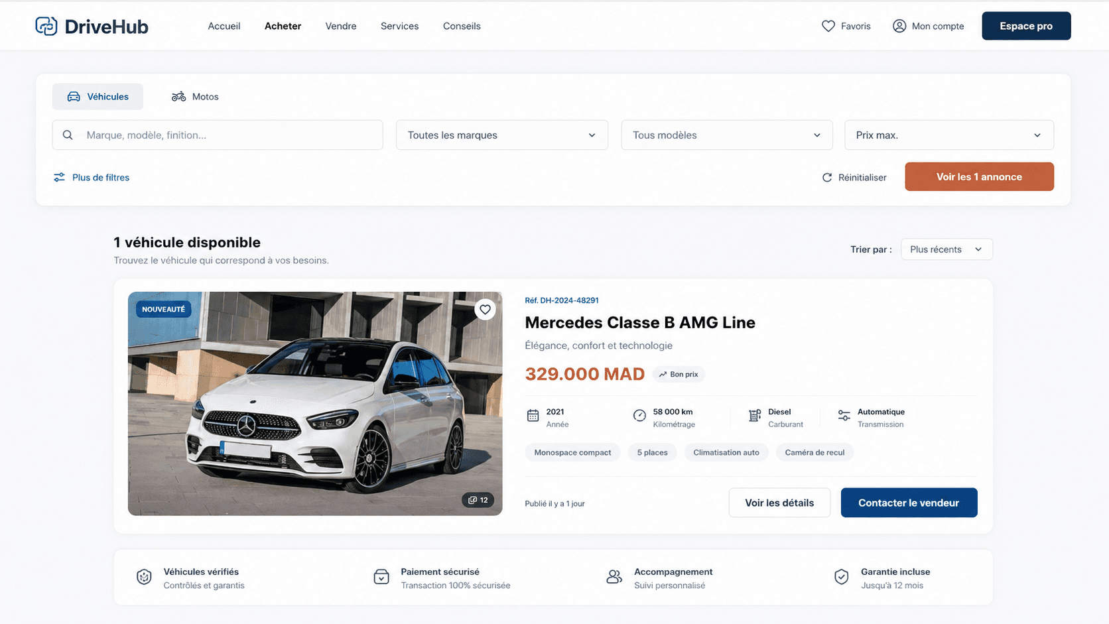The width and height of the screenshot is (1109, 624).
Task: Click the fuel pump icon beside Diesel
Action: tap(755, 416)
